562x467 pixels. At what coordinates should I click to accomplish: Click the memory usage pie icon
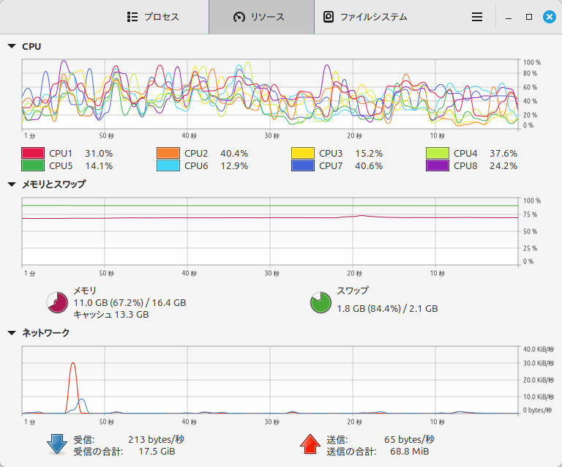click(57, 302)
